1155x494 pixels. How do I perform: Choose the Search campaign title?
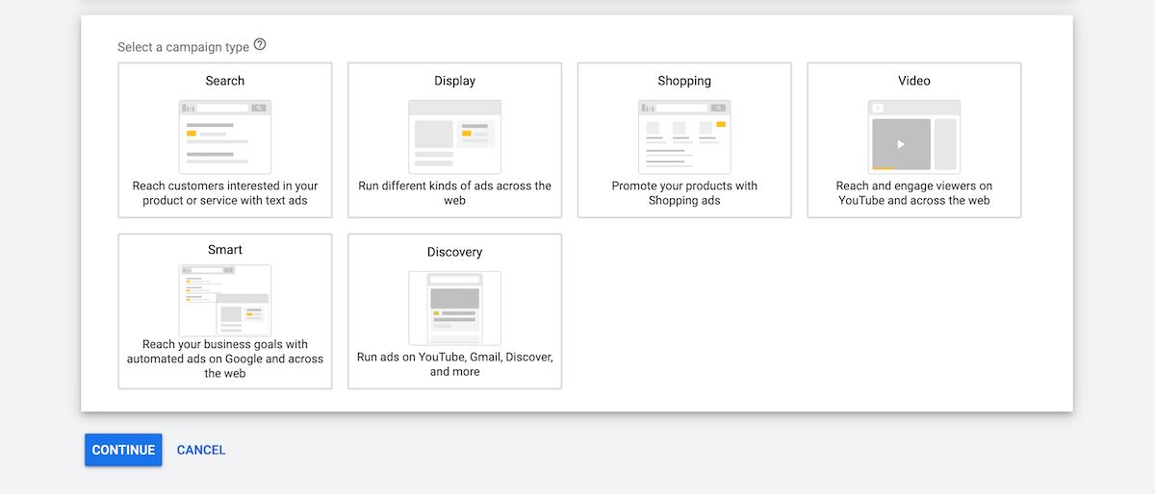point(225,81)
